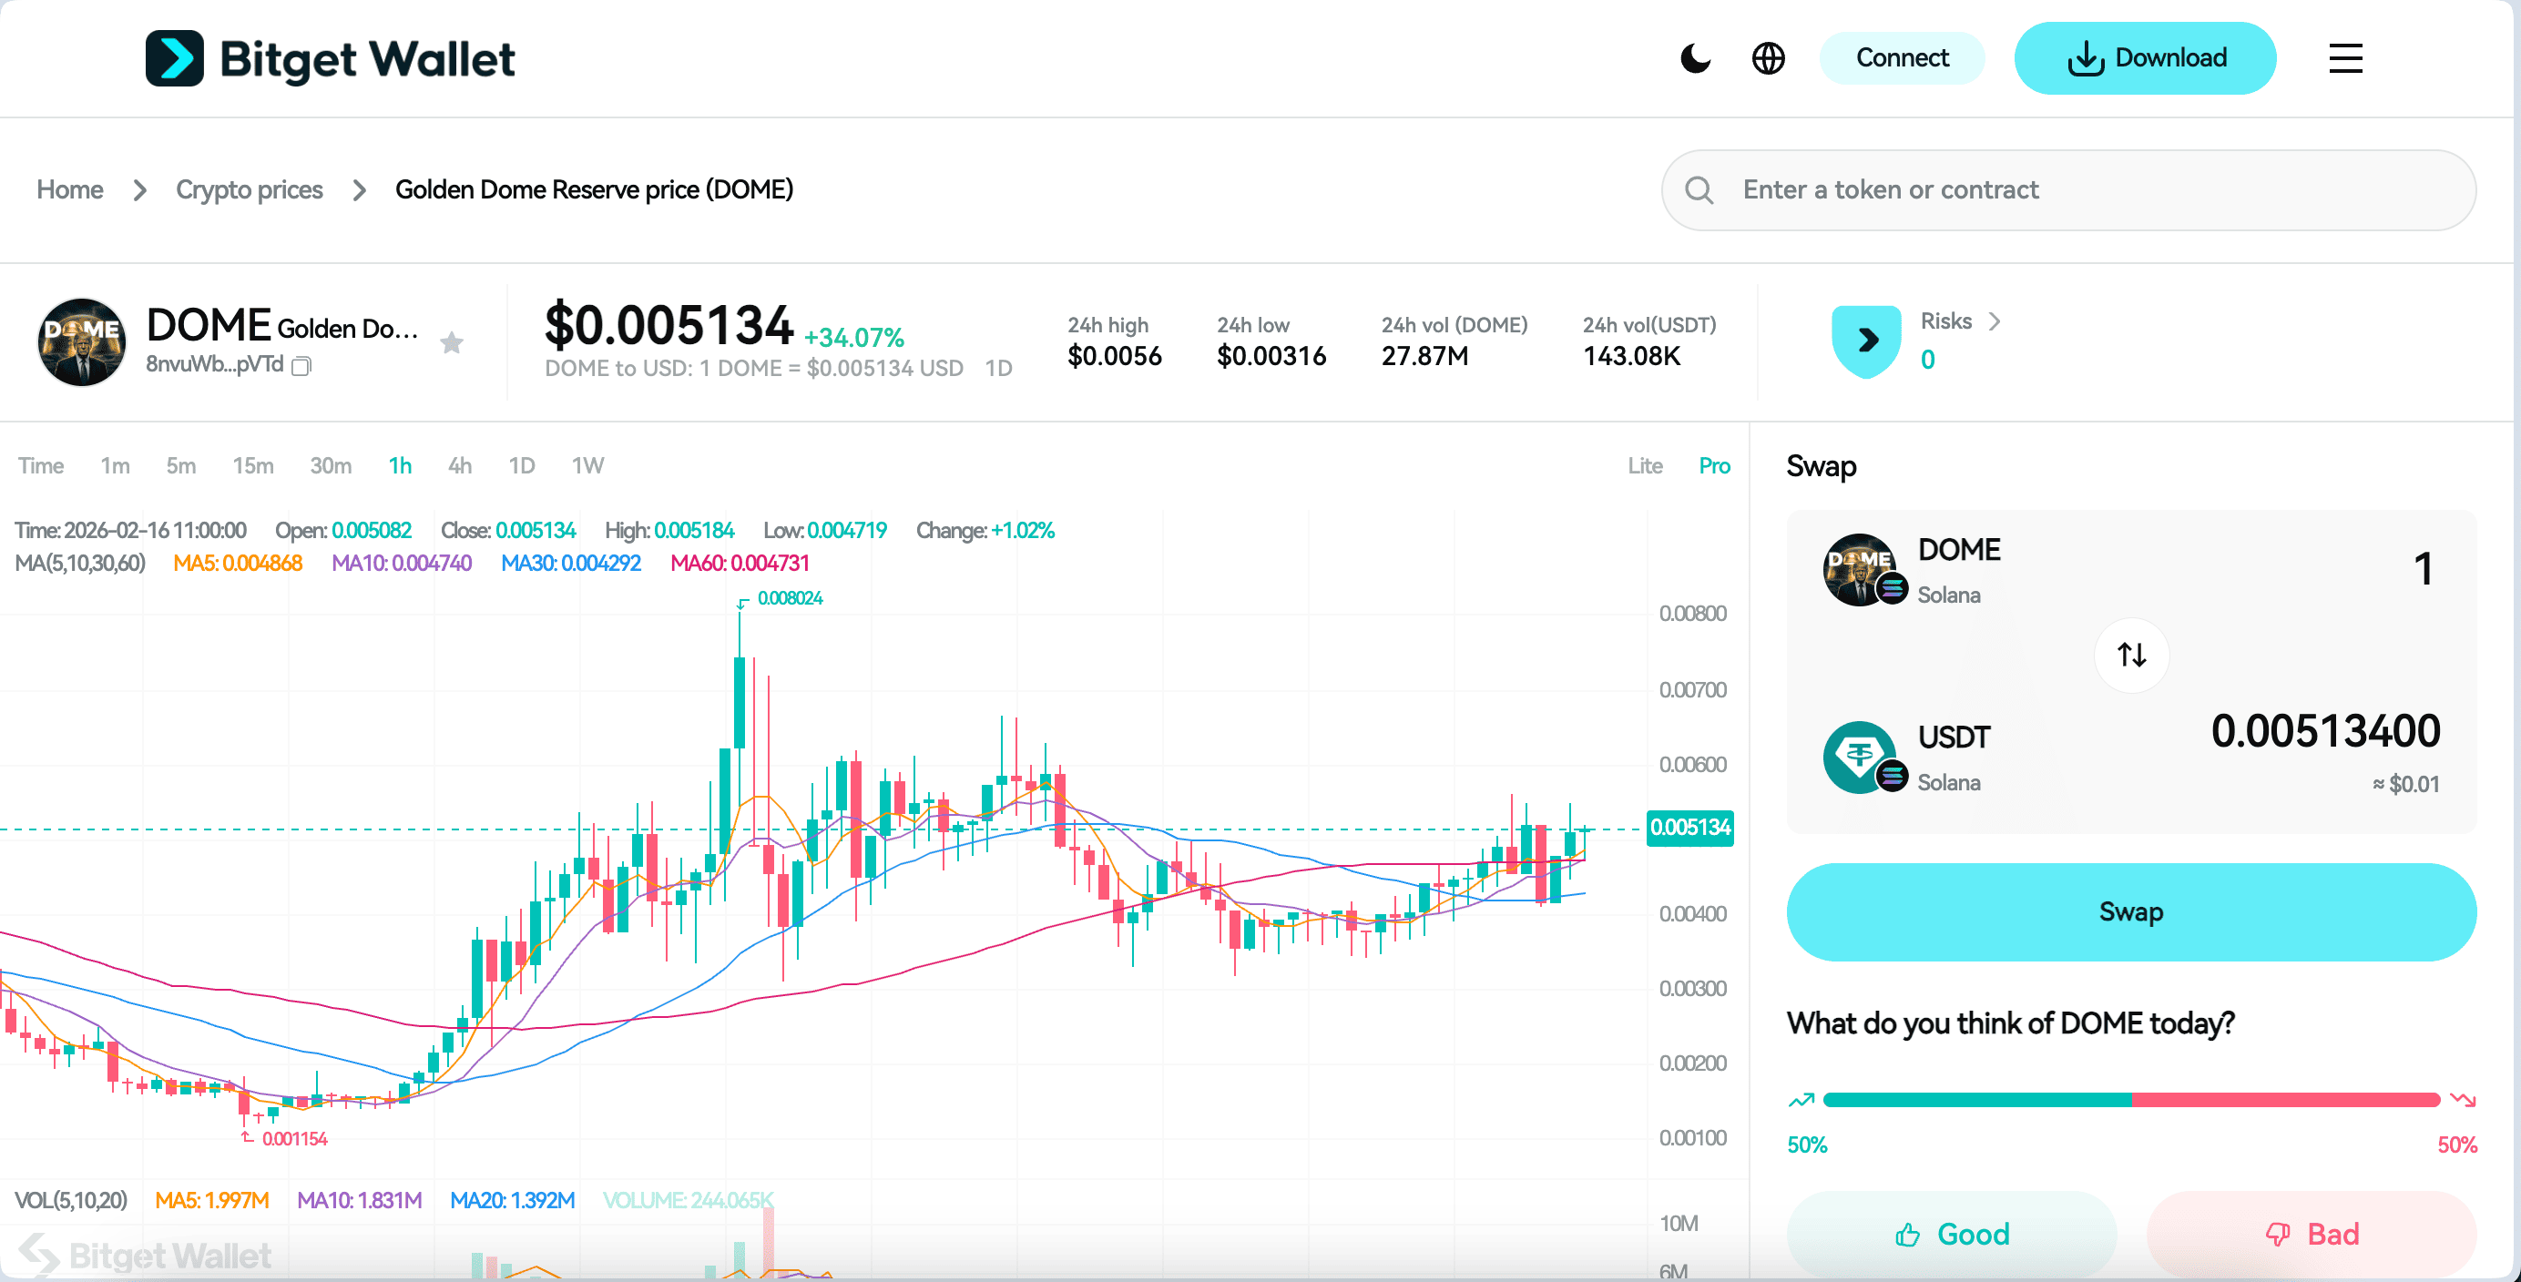This screenshot has width=2521, height=1282.
Task: Copy the contract address 8nvuWb...pVTd
Action: [302, 366]
